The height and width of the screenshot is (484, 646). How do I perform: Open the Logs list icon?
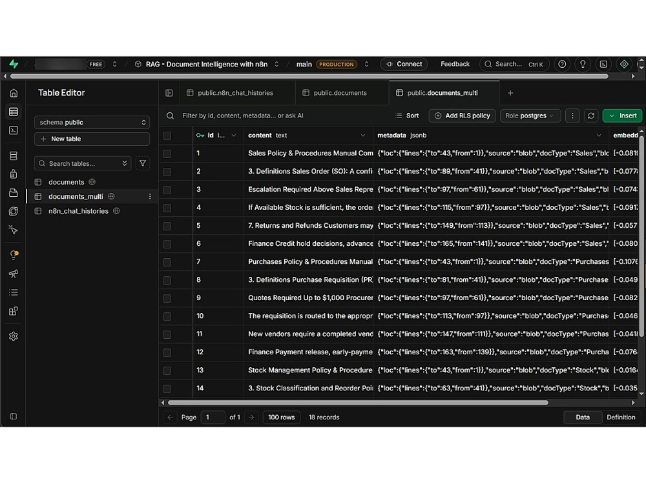14,292
